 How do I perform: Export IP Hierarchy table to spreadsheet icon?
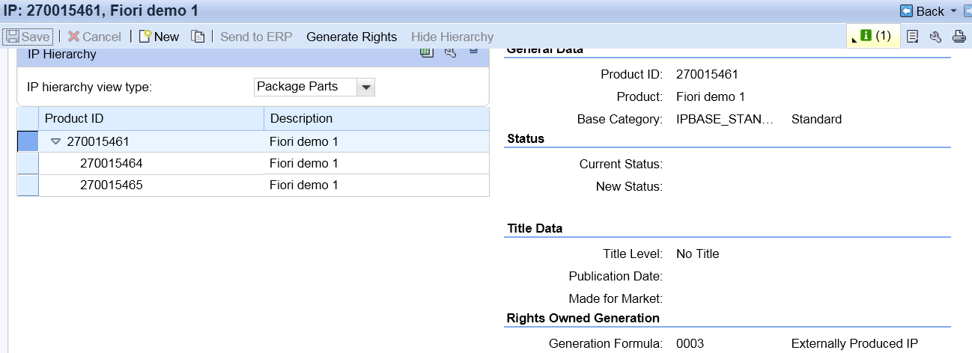click(427, 52)
